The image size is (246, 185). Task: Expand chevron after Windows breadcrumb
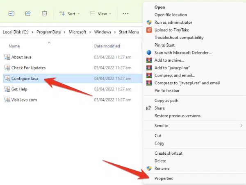click(115, 32)
